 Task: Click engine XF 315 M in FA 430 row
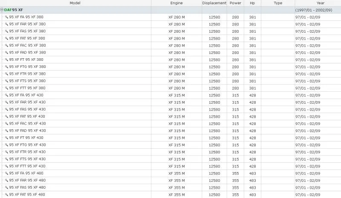point(176,95)
